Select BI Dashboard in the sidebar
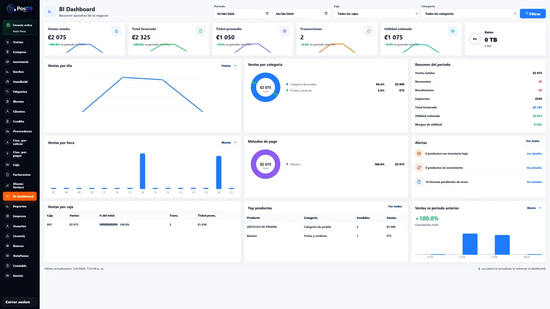 click(x=20, y=196)
